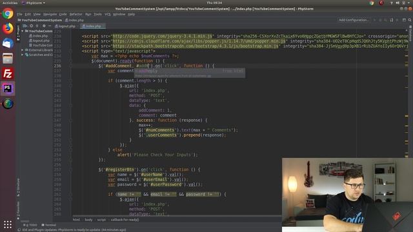Image resolution: width=413 pixels, height=232 pixels.
Task: Expand Scratches and Consoles node
Action: (x=23, y=55)
